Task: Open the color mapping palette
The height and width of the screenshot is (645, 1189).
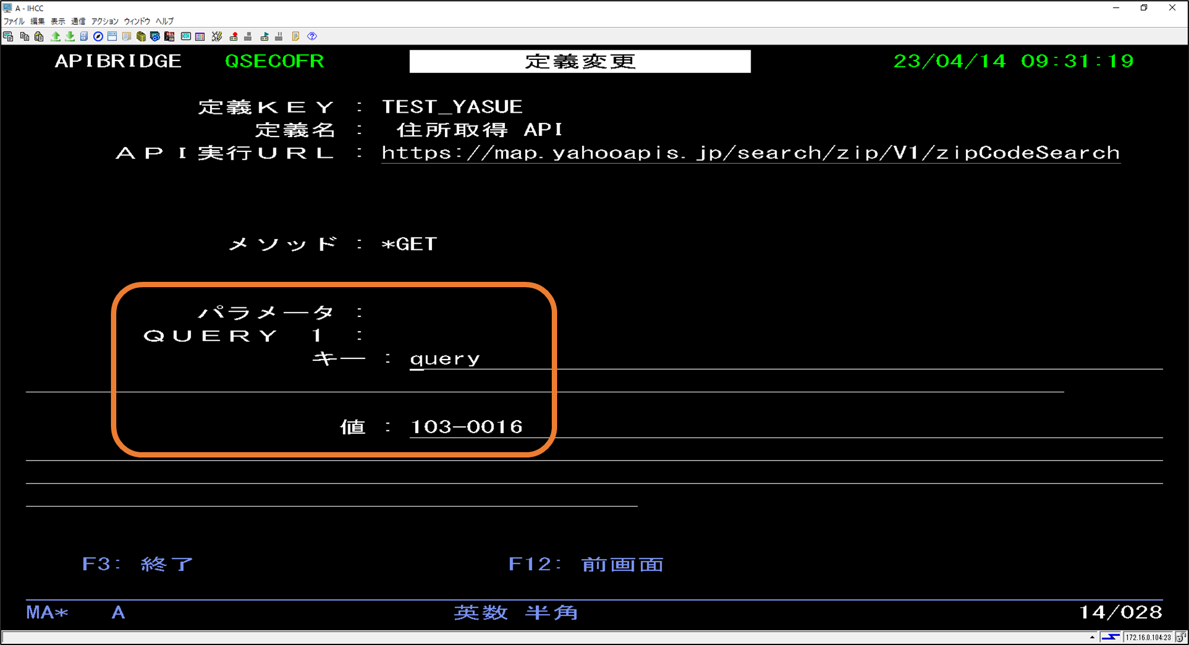Action: 199,37
